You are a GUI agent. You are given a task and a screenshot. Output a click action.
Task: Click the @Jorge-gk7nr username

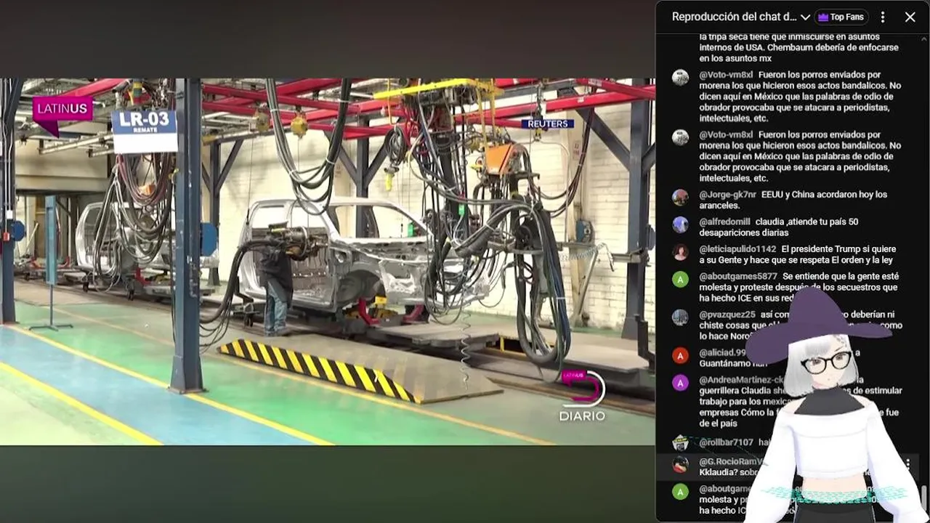pyautogui.click(x=727, y=195)
